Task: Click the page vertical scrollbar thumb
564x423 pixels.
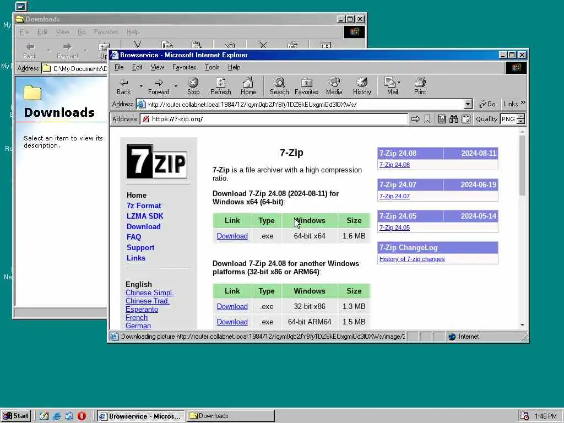Action: click(x=522, y=166)
